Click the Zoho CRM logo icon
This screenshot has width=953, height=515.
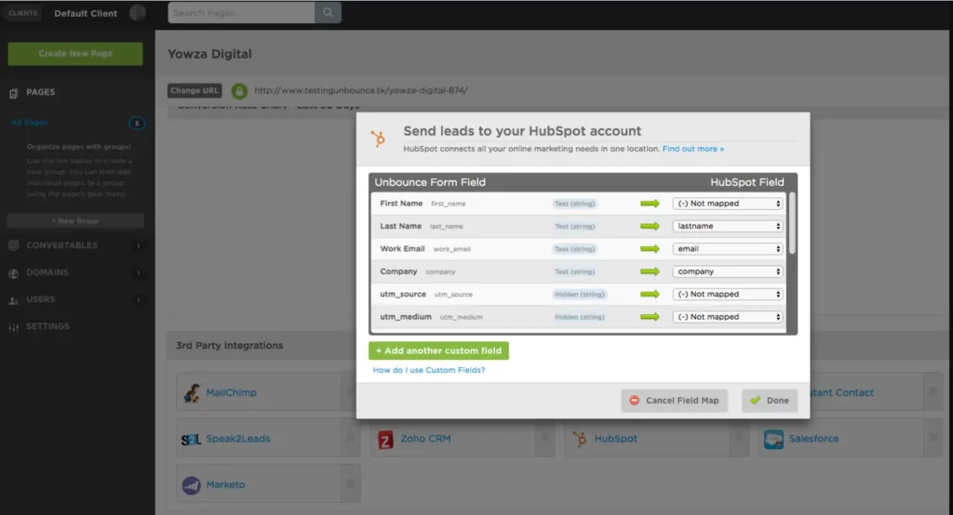point(385,439)
